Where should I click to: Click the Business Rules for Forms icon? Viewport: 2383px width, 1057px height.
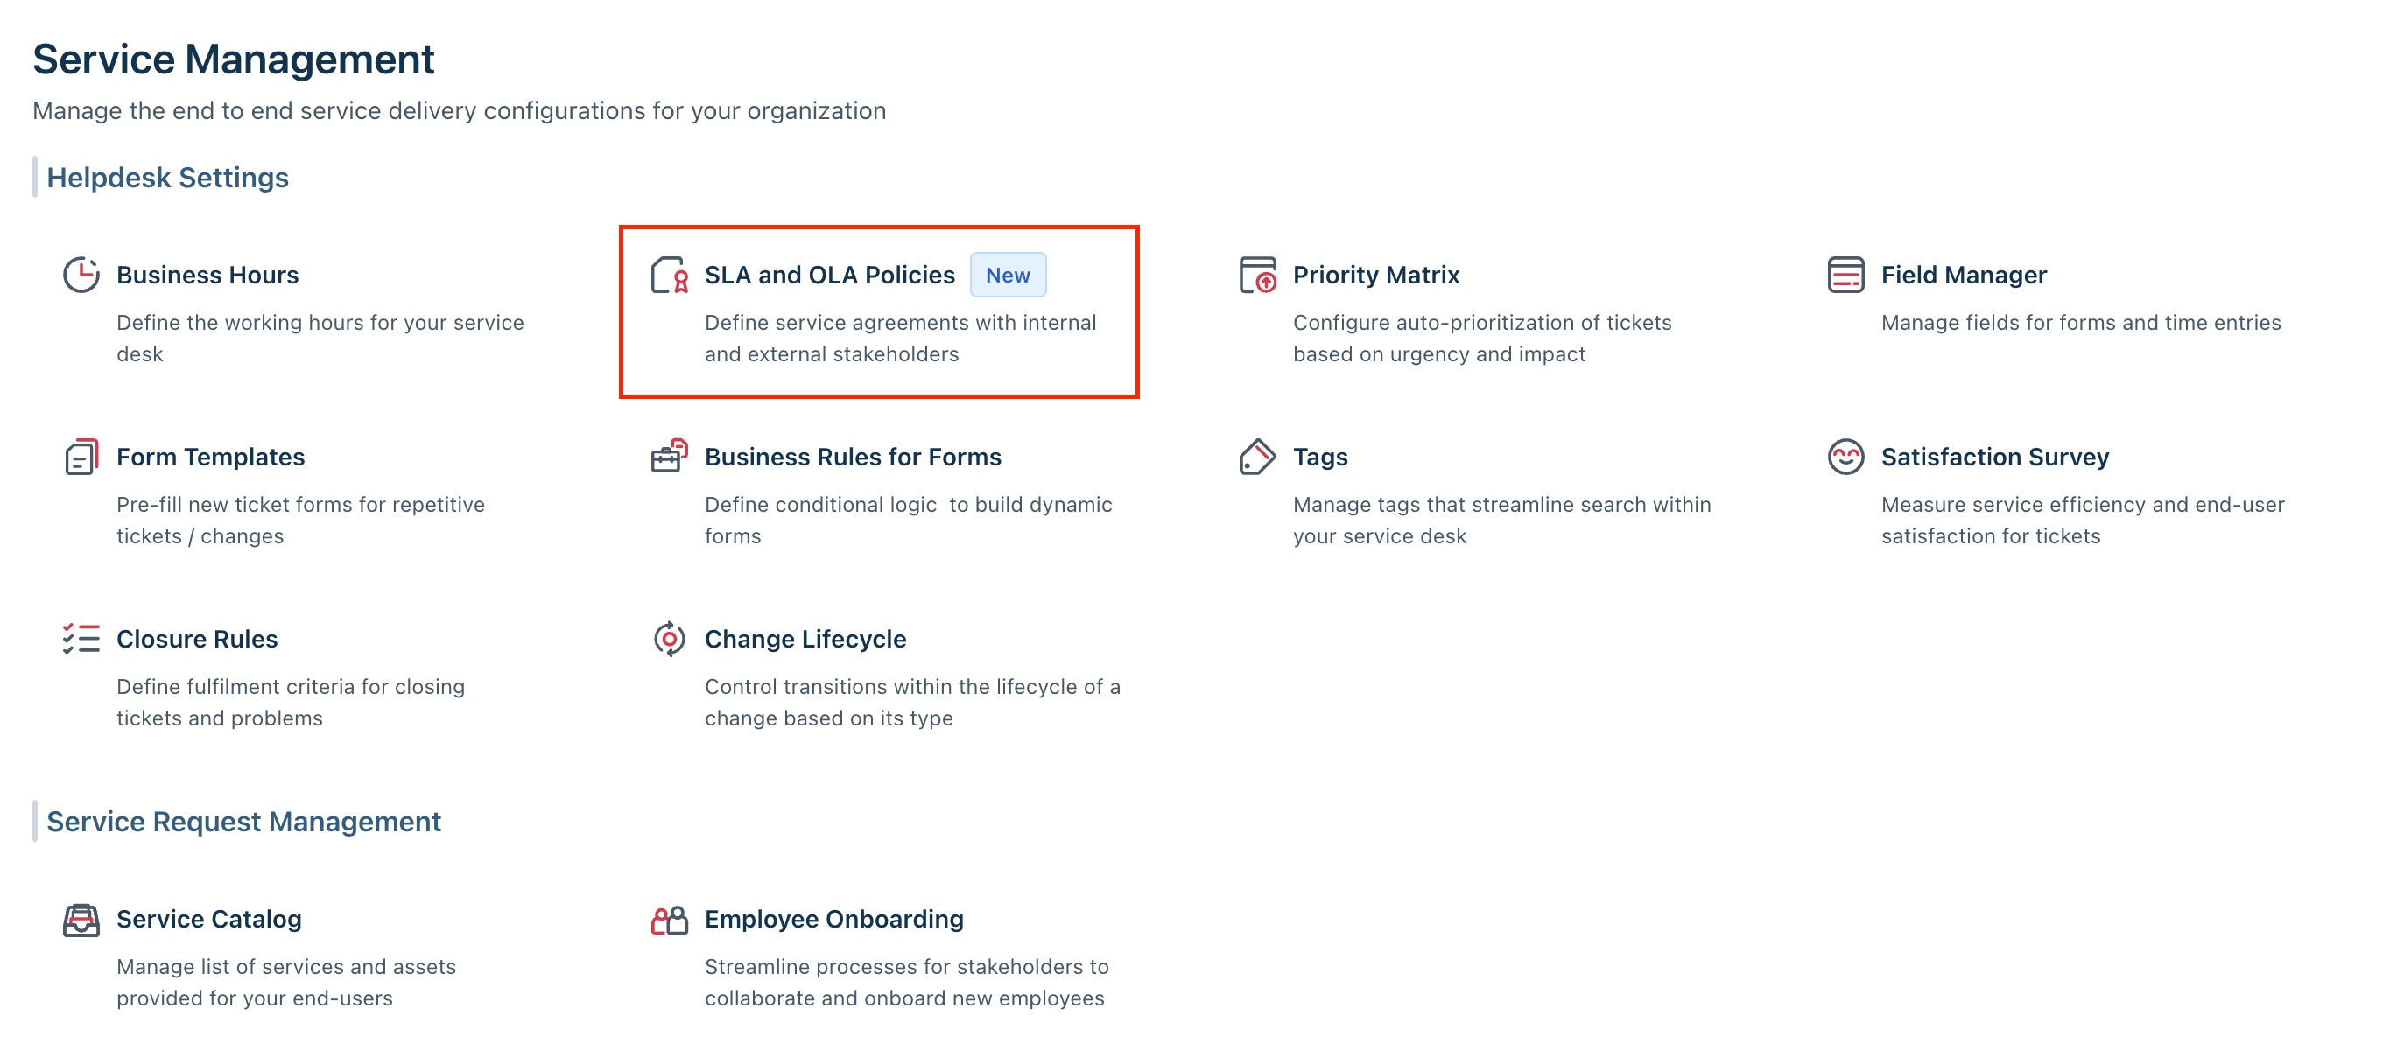(x=669, y=456)
